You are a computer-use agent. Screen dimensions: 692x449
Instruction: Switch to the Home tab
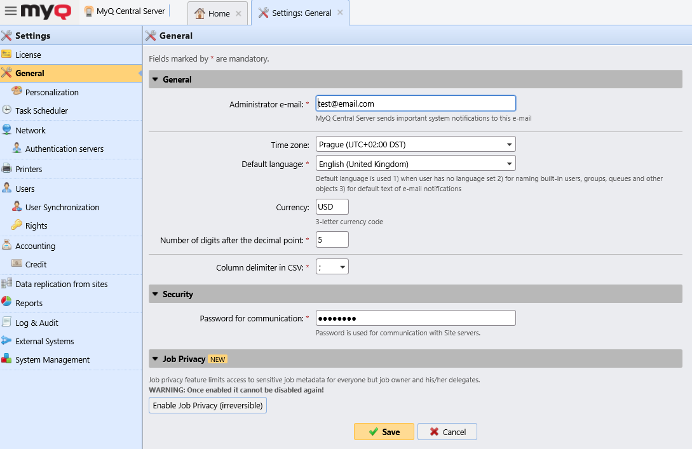[x=217, y=12]
